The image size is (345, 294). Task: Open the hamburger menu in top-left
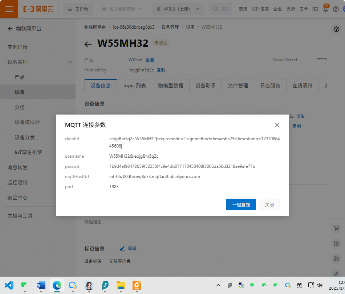9,9
